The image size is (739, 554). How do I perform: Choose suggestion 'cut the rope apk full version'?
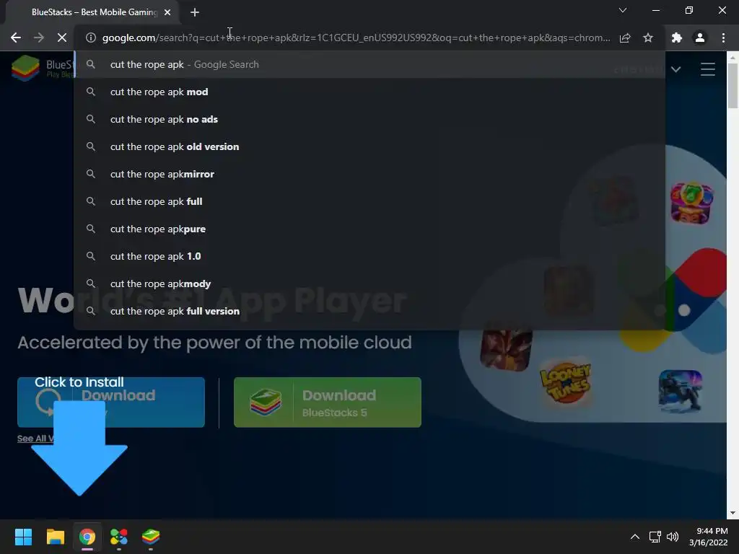click(x=369, y=311)
